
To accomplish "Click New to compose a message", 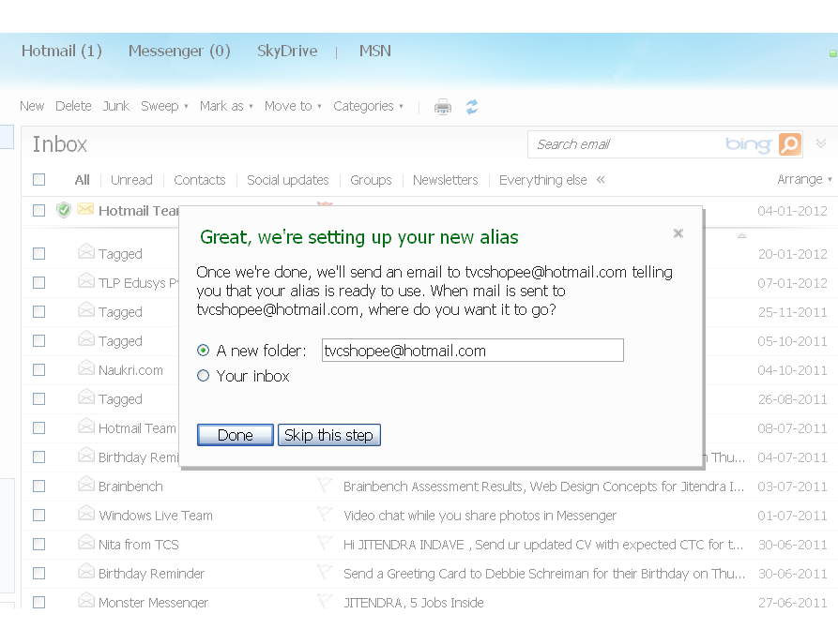I will [x=32, y=106].
